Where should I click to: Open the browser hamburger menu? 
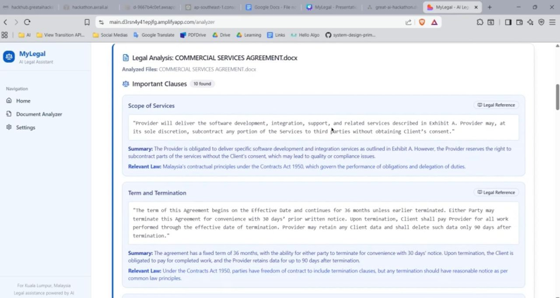click(x=553, y=22)
